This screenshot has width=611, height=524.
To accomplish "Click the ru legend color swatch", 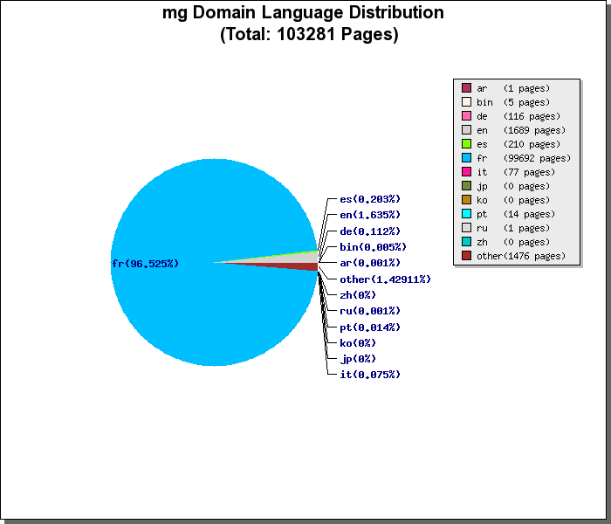I will tap(466, 228).
